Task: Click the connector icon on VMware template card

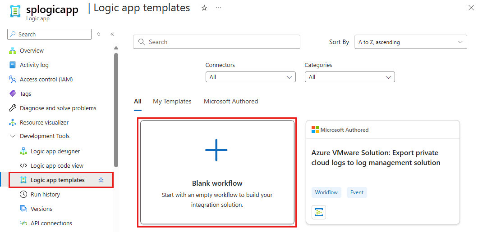Action: coord(319,212)
